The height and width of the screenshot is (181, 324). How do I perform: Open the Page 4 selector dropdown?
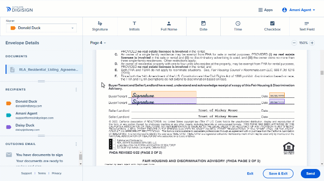tap(98, 42)
